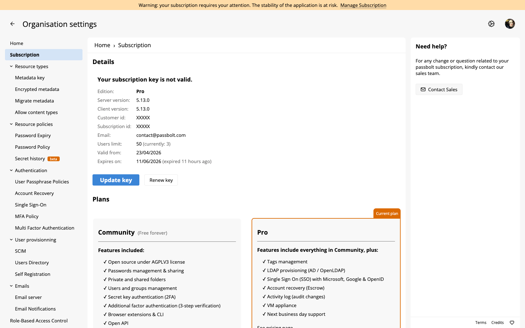
Task: Follow the Manage Subscription link
Action: (363, 5)
